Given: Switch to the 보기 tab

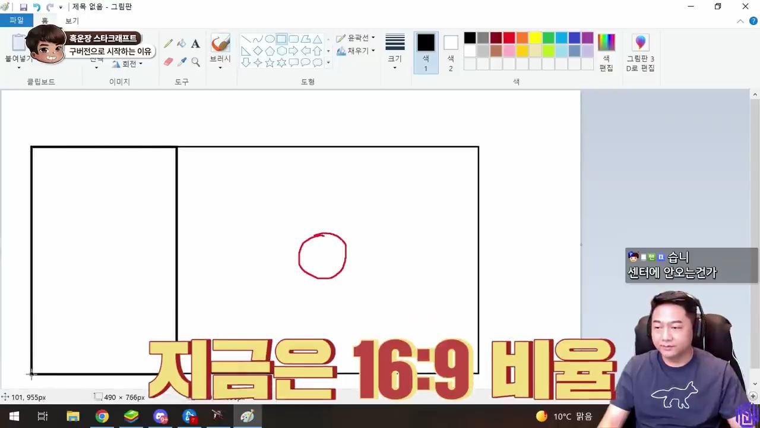Looking at the screenshot, I should click(x=72, y=20).
